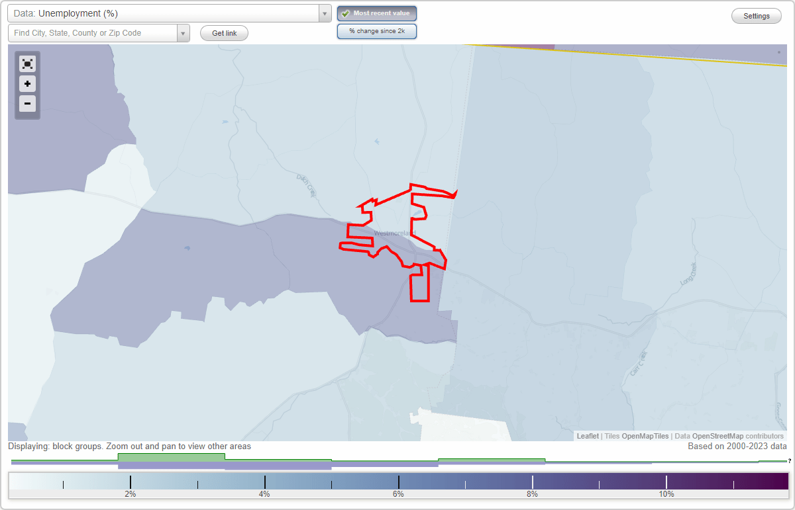Click the Long Creek map label
The height and width of the screenshot is (510, 795).
click(689, 274)
